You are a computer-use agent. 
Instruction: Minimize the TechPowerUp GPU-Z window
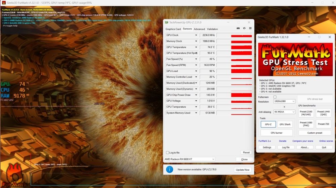tap(228, 22)
